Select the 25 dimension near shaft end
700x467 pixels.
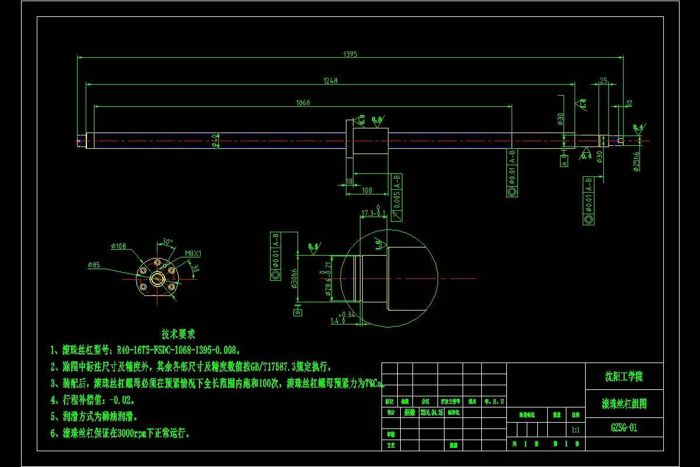coord(604,80)
